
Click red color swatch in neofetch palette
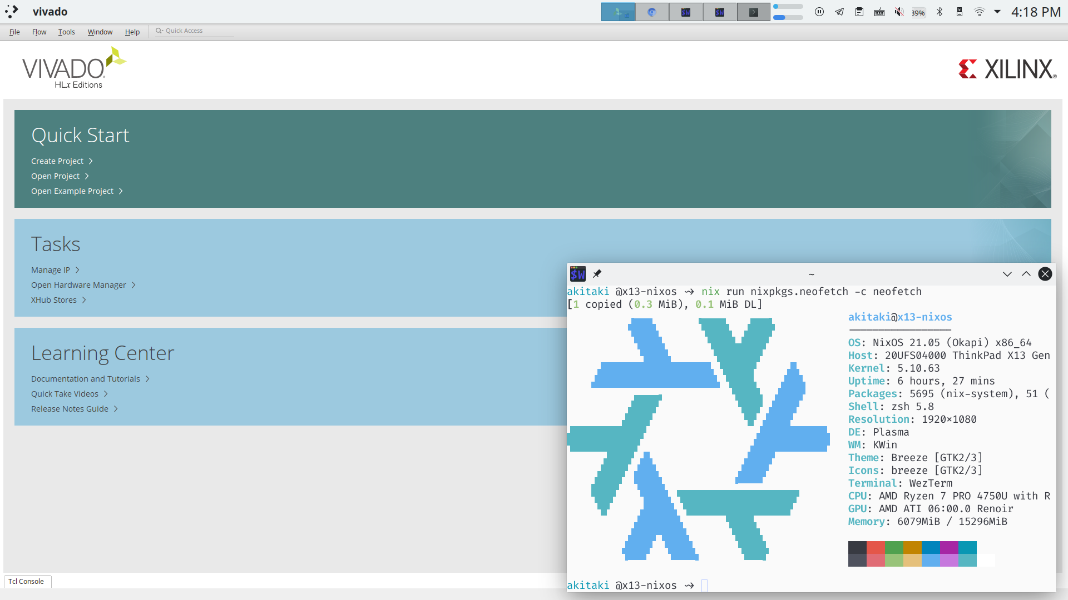876,547
